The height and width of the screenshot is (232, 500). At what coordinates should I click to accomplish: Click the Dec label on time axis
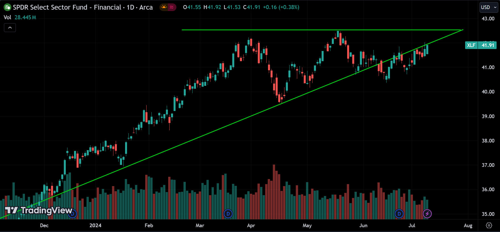click(44, 225)
